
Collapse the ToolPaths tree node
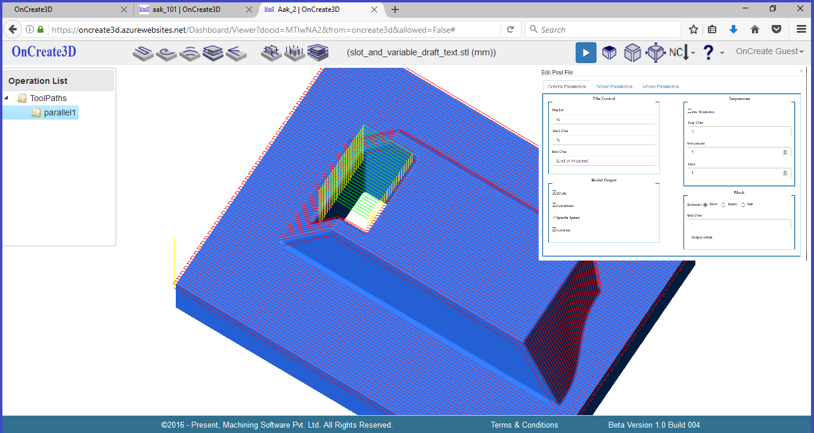7,98
